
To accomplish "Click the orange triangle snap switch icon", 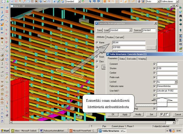I will tap(117, 1).
